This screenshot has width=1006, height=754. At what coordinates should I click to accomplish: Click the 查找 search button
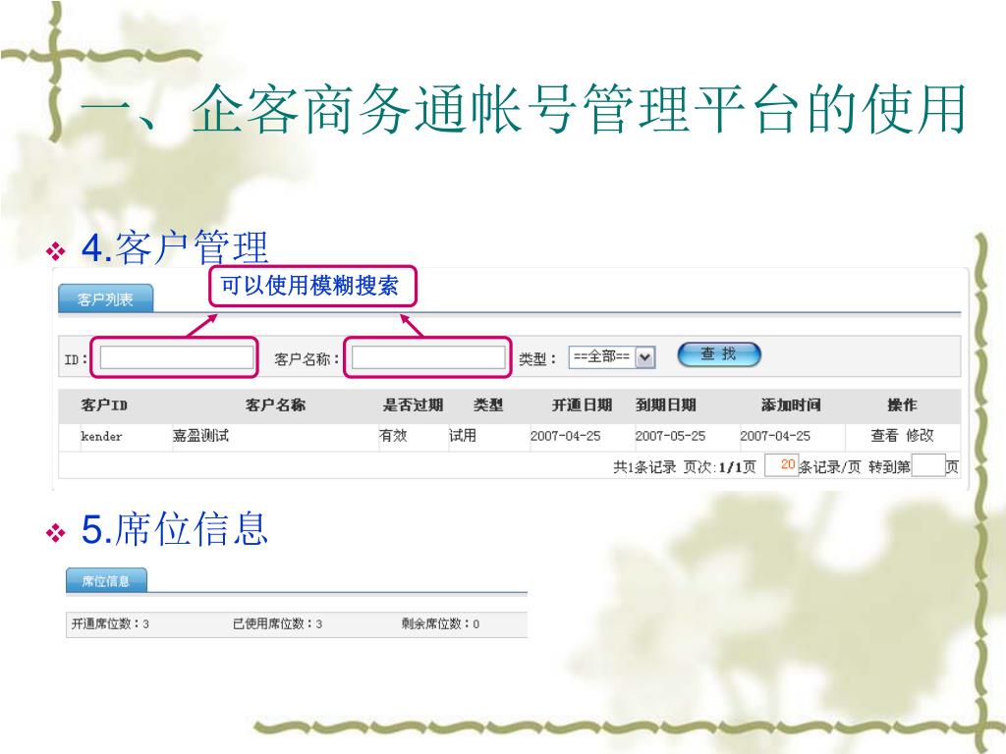click(718, 353)
